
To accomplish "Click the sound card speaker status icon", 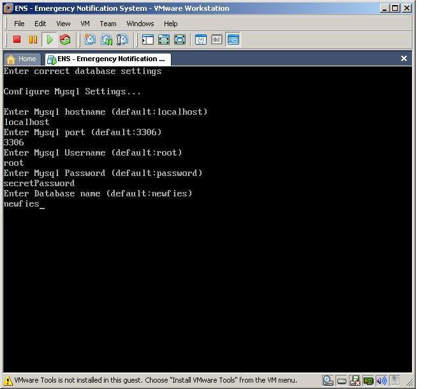I will point(381,381).
